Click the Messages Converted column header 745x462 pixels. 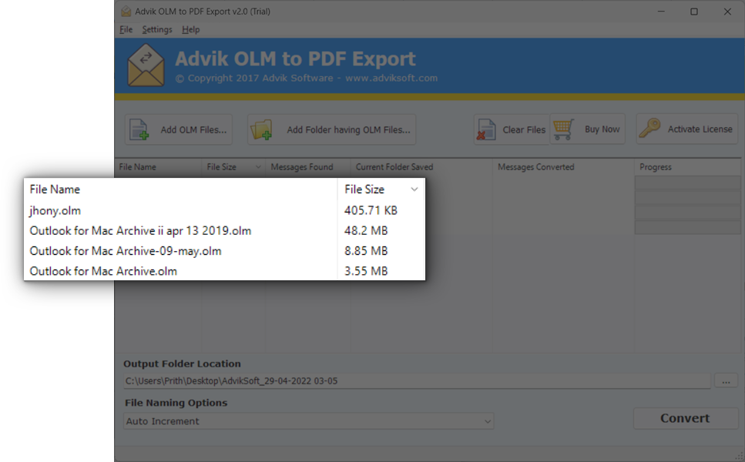536,166
